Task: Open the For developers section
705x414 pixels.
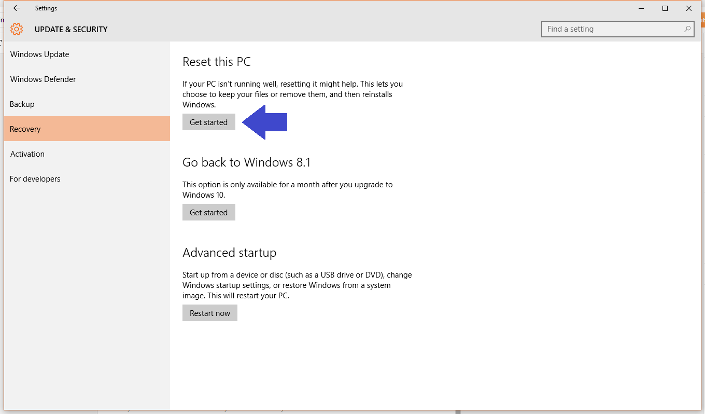Action: tap(87, 179)
